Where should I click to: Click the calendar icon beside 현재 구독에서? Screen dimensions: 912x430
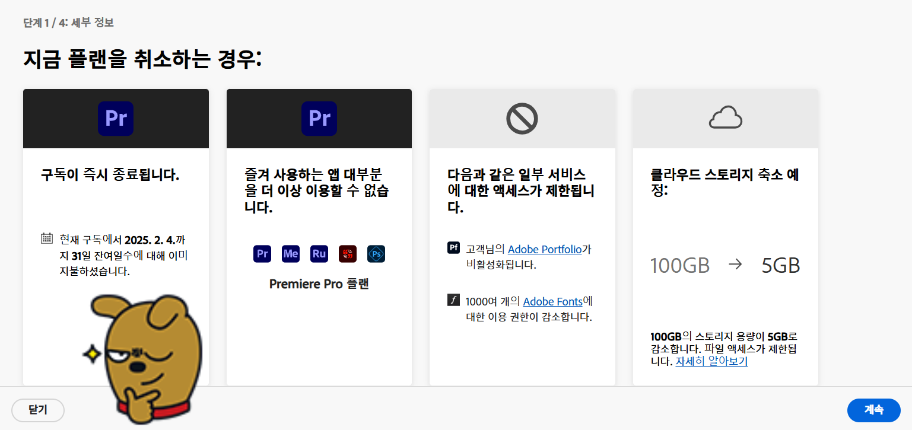47,238
